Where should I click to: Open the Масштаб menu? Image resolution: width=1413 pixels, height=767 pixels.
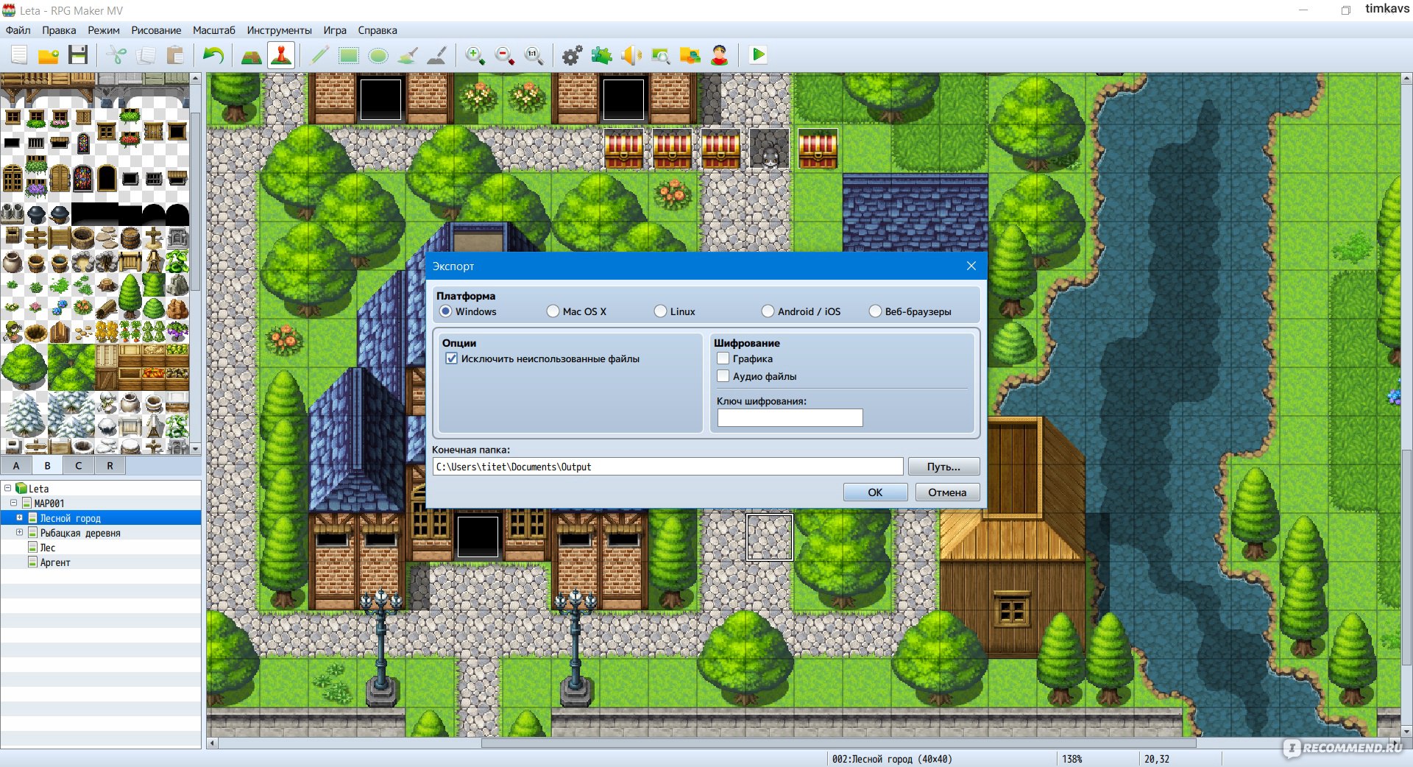coord(213,30)
